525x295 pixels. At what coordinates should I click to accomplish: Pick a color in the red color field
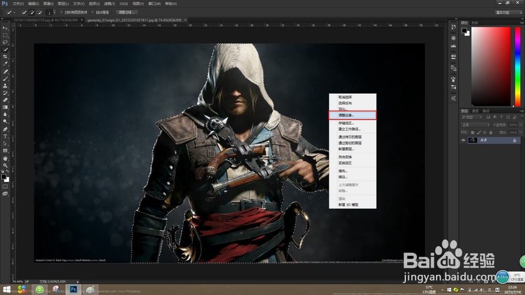[491, 67]
